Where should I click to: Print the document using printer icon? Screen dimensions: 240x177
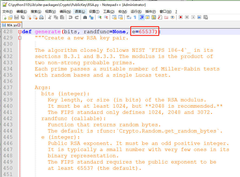41,18
